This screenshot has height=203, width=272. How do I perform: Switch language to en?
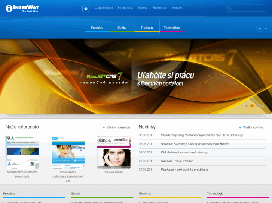[266, 28]
